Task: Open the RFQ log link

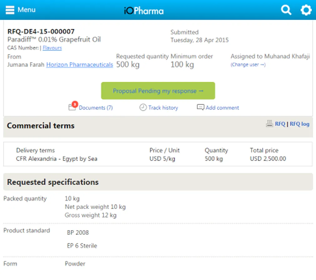Action: click(299, 124)
